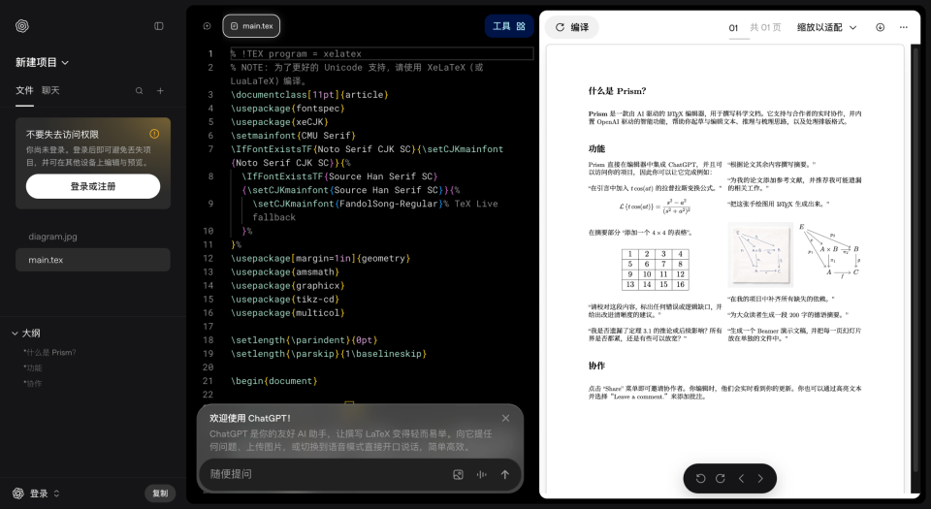This screenshot has height=509, width=931.
Task: Click the 功能 heading in the preview
Action: [596, 148]
